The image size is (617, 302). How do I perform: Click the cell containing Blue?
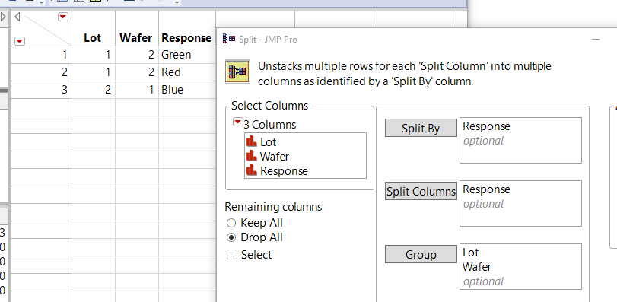pos(187,90)
